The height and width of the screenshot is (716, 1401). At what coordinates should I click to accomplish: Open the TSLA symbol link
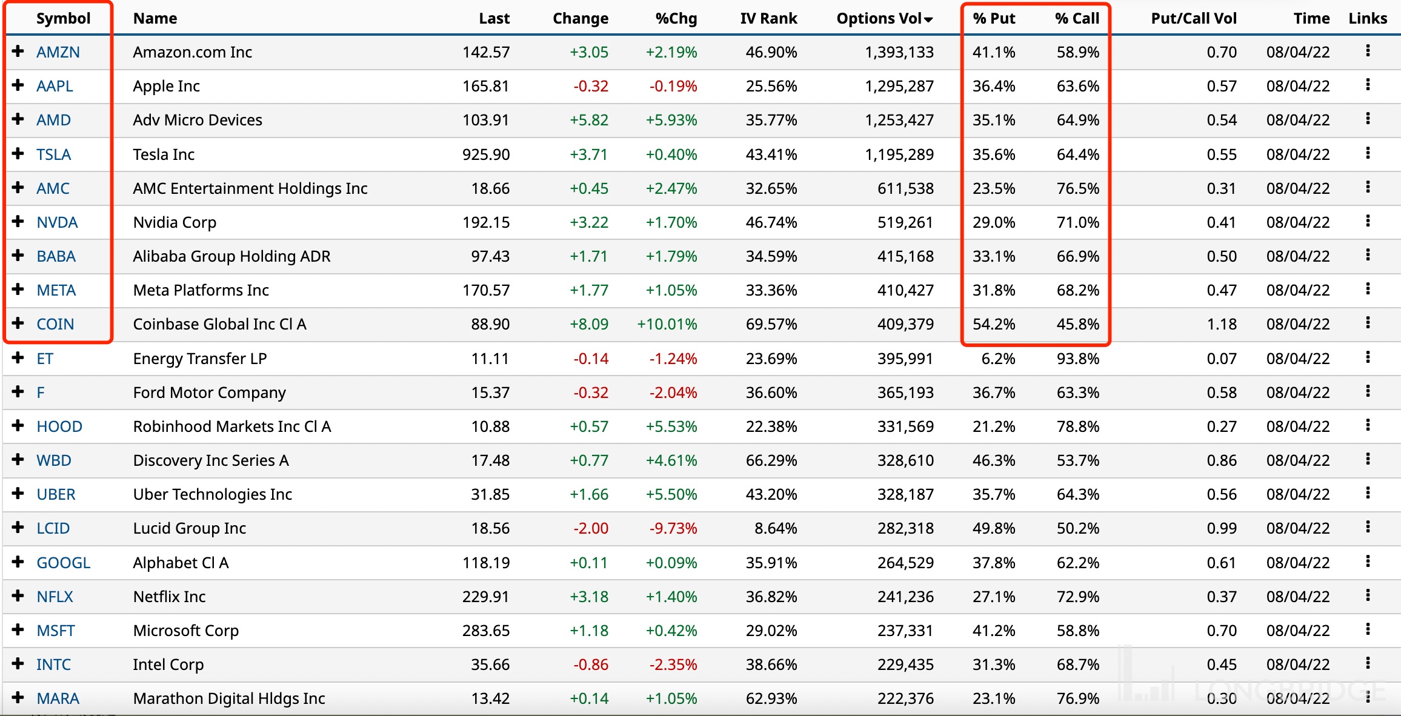53,154
